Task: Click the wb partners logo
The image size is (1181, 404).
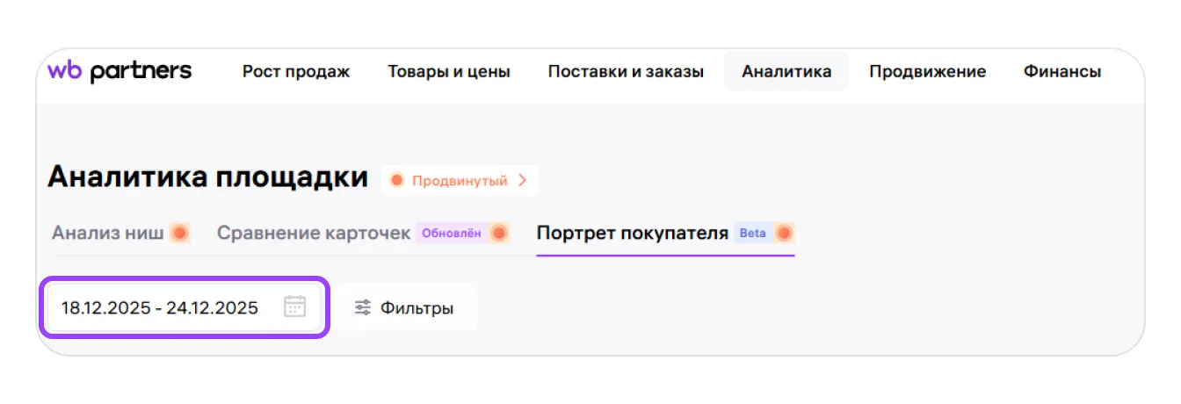Action: 120,71
